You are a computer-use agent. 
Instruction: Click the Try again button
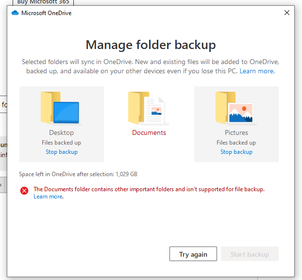click(193, 254)
